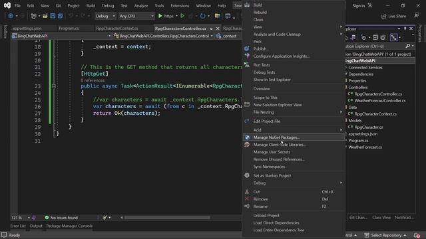This screenshot has height=239, width=426.
Task: Pin the Solution Explorer panel
Action: tap(405, 29)
